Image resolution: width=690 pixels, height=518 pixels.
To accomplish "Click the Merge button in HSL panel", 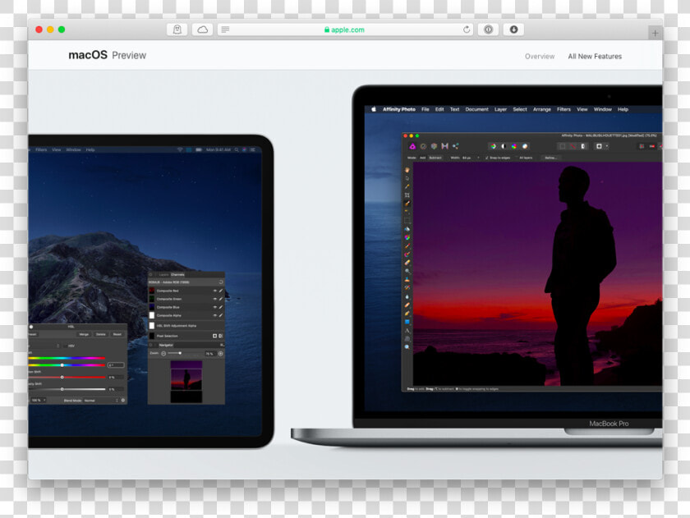I will (x=84, y=334).
